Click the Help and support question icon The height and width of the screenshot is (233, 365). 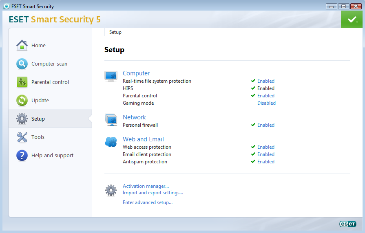(x=22, y=156)
